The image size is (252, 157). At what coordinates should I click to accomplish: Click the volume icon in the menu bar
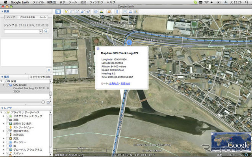click(x=212, y=2)
